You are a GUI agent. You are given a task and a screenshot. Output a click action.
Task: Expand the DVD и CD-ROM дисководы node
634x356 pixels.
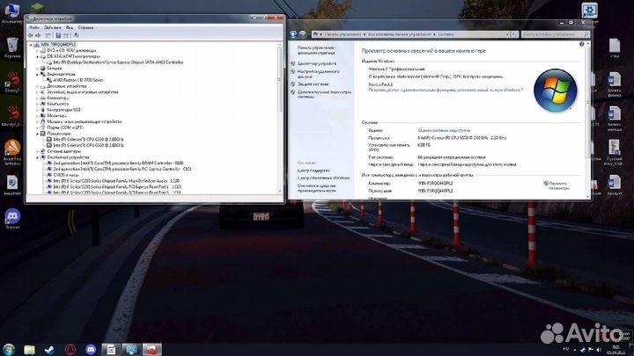pos(37,51)
